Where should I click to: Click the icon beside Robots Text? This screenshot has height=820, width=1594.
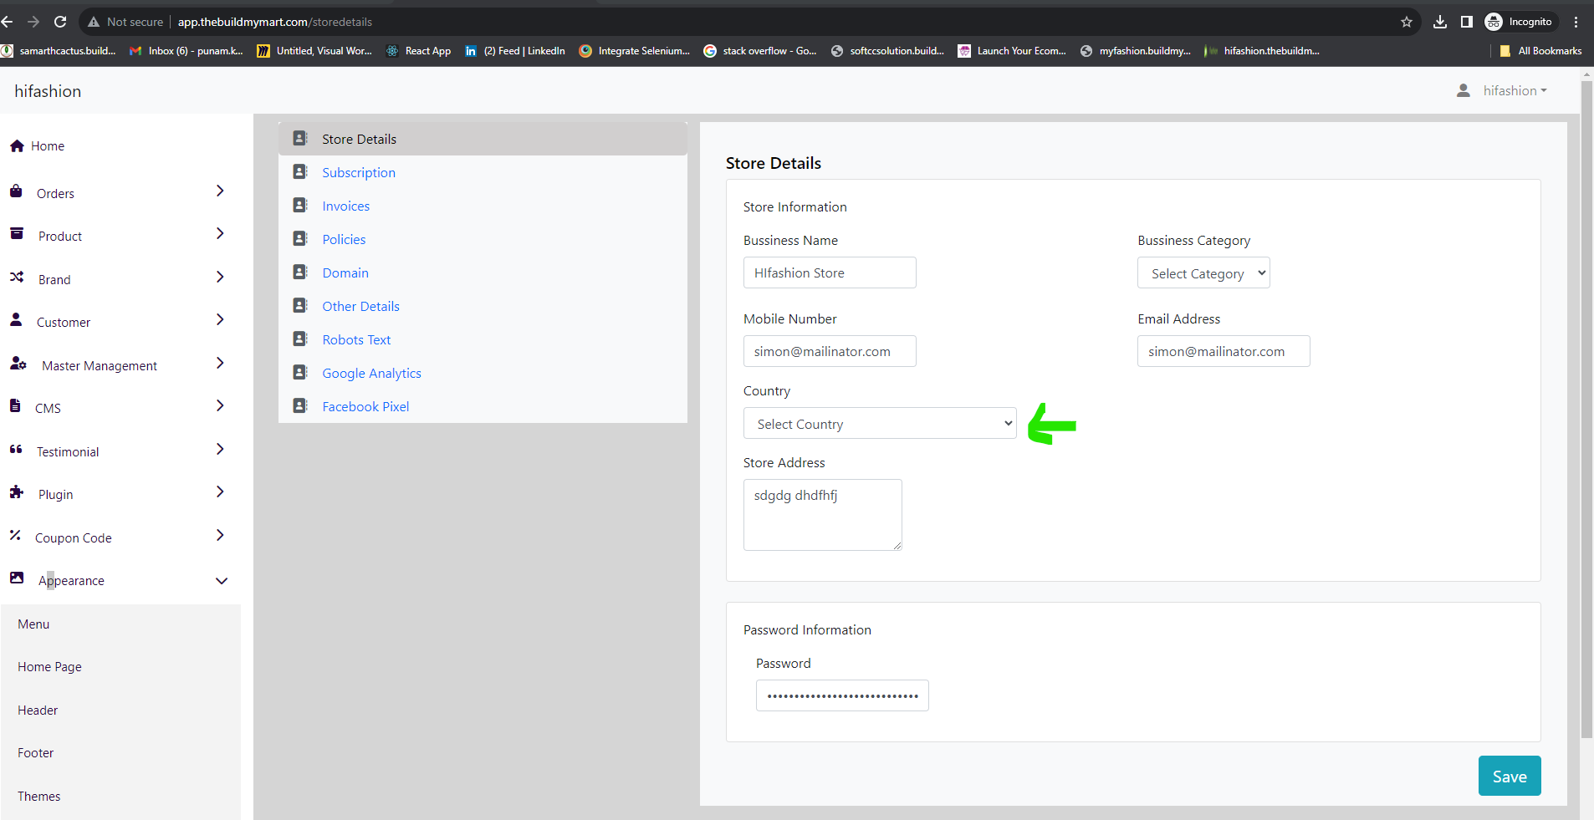pyautogui.click(x=300, y=339)
